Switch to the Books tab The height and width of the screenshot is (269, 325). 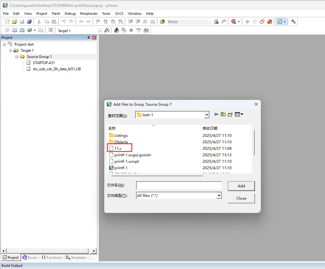pyautogui.click(x=30, y=257)
